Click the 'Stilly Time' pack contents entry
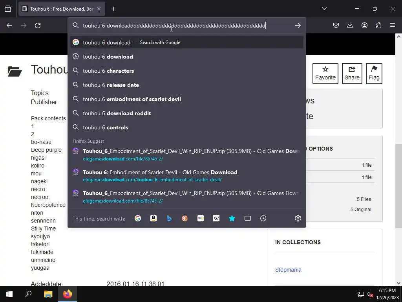The height and width of the screenshot is (302, 402). (x=43, y=228)
